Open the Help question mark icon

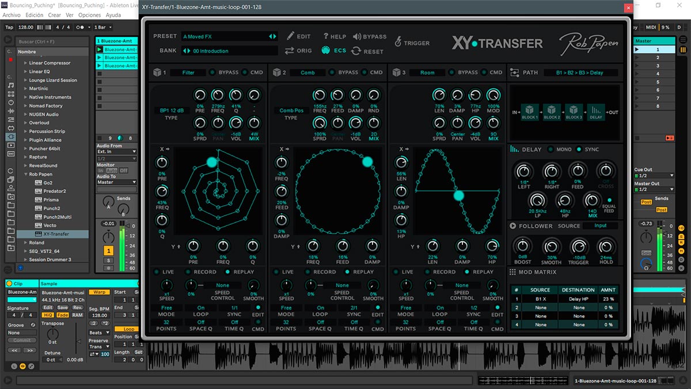tap(326, 36)
